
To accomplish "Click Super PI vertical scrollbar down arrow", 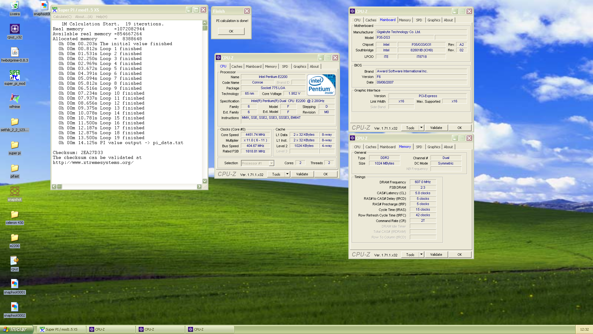I will [204, 181].
